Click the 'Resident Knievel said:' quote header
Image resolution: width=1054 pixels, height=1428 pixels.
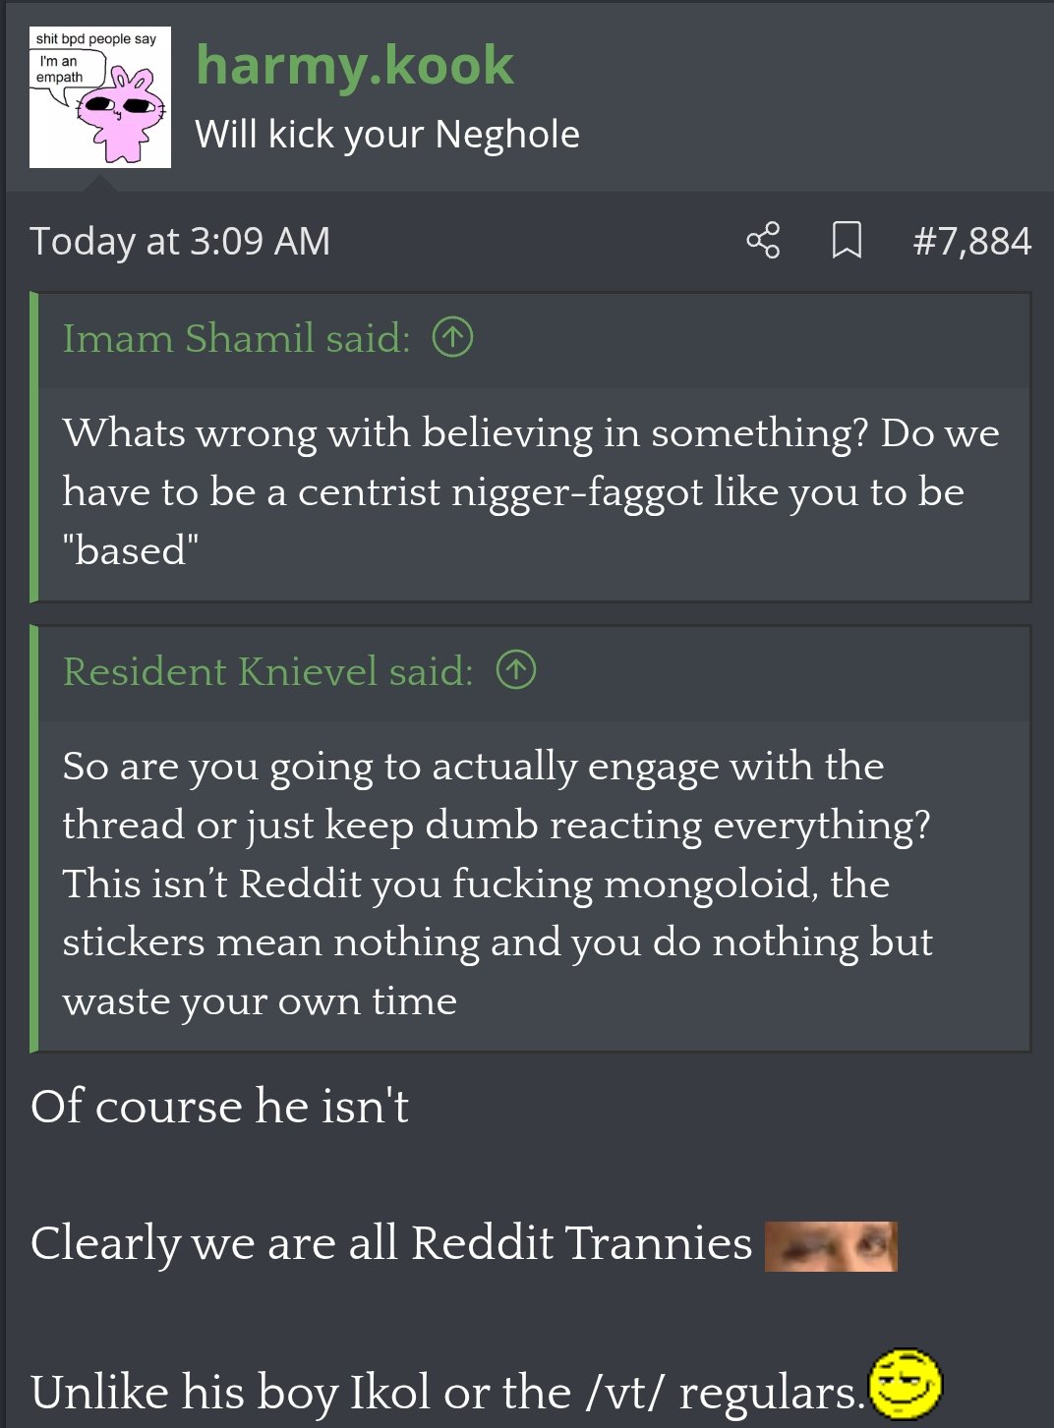[x=267, y=671]
